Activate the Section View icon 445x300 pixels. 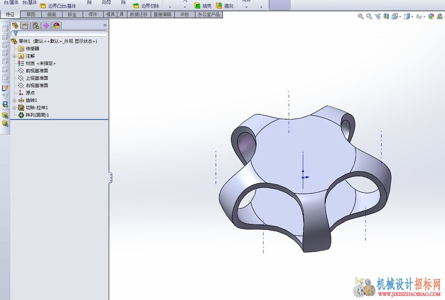[386, 16]
